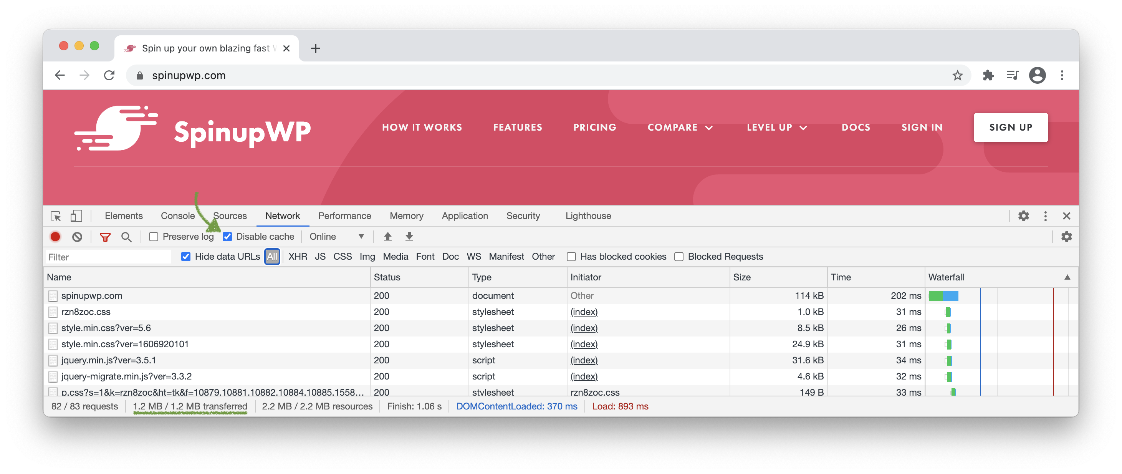Open Chrome three-dot menu

1062,75
